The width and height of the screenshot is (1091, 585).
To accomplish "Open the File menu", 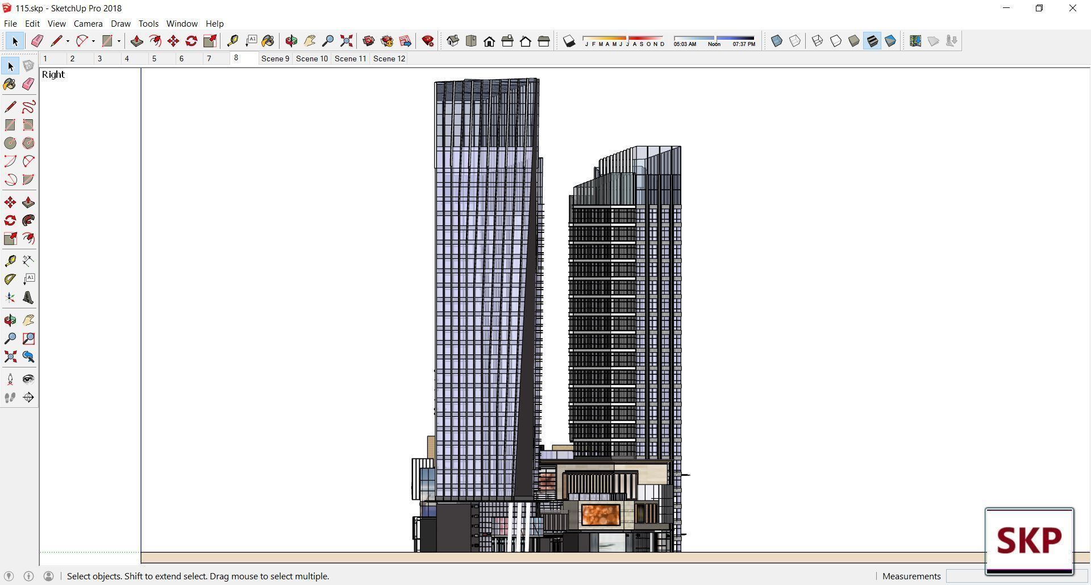I will pyautogui.click(x=10, y=23).
